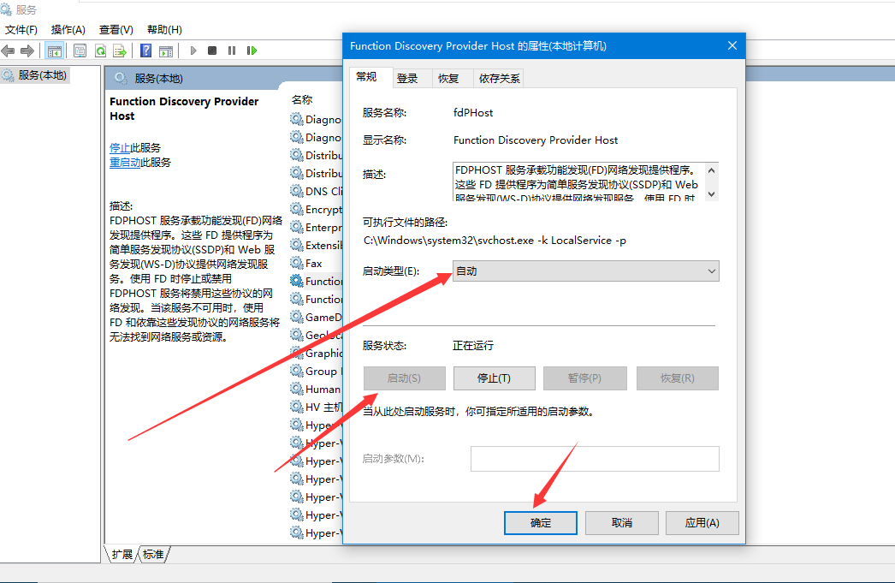Screen dimensions: 895x583
Task: Select the Show/Hide Console Tree icon
Action: 56,50
